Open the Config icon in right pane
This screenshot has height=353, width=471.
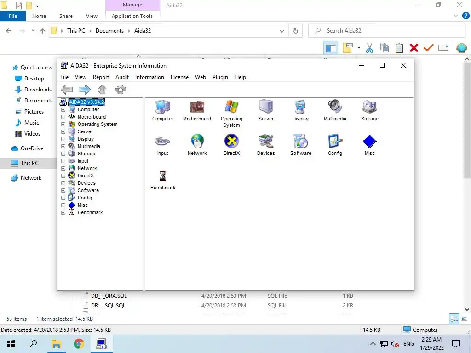tap(335, 145)
